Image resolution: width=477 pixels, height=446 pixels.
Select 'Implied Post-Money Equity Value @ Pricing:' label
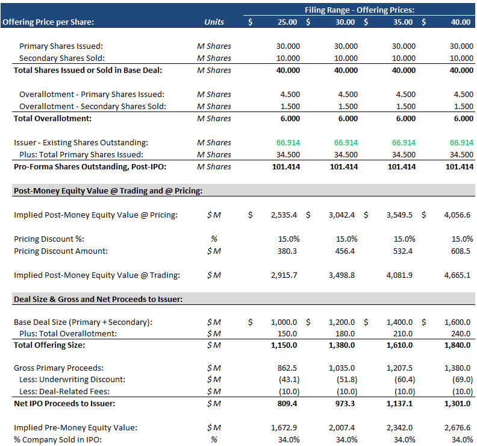coord(96,215)
